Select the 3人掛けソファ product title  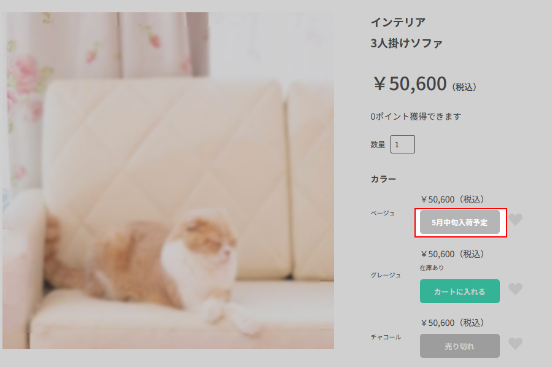[x=406, y=44]
